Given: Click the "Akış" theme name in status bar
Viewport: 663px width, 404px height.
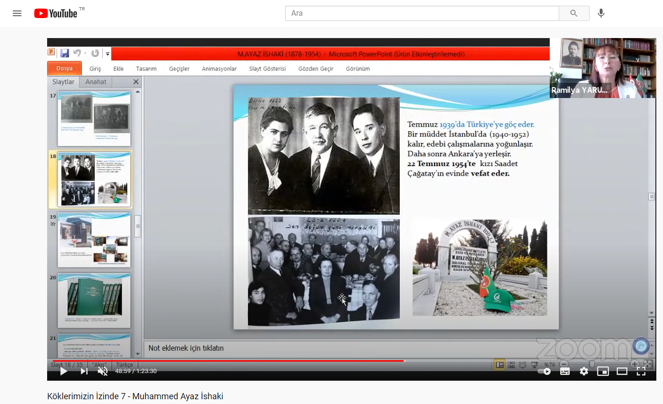Looking at the screenshot, I should click(99, 365).
